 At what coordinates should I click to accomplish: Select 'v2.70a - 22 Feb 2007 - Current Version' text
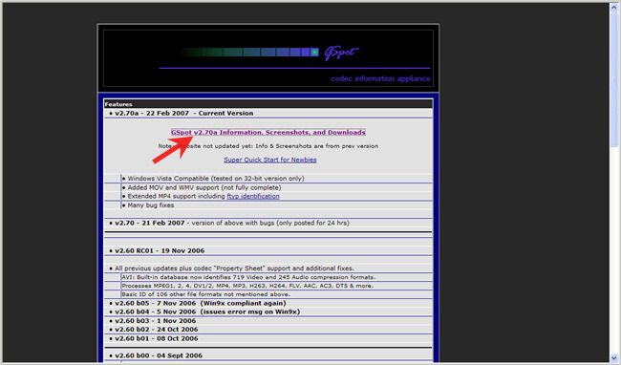[x=183, y=113]
